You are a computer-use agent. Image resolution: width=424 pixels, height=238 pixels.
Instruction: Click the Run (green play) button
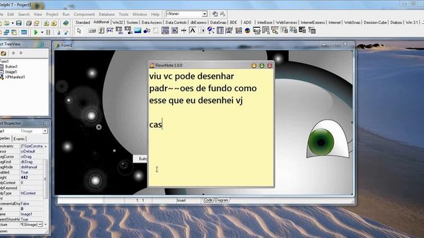[36, 32]
